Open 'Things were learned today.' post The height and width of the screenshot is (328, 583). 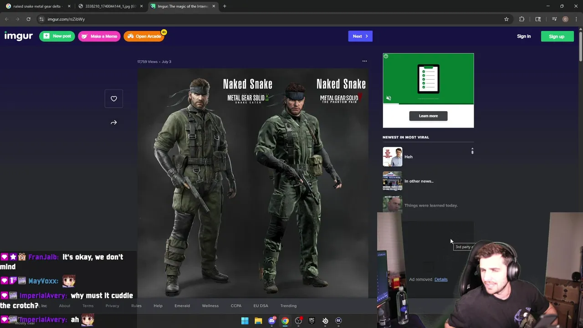(431, 205)
